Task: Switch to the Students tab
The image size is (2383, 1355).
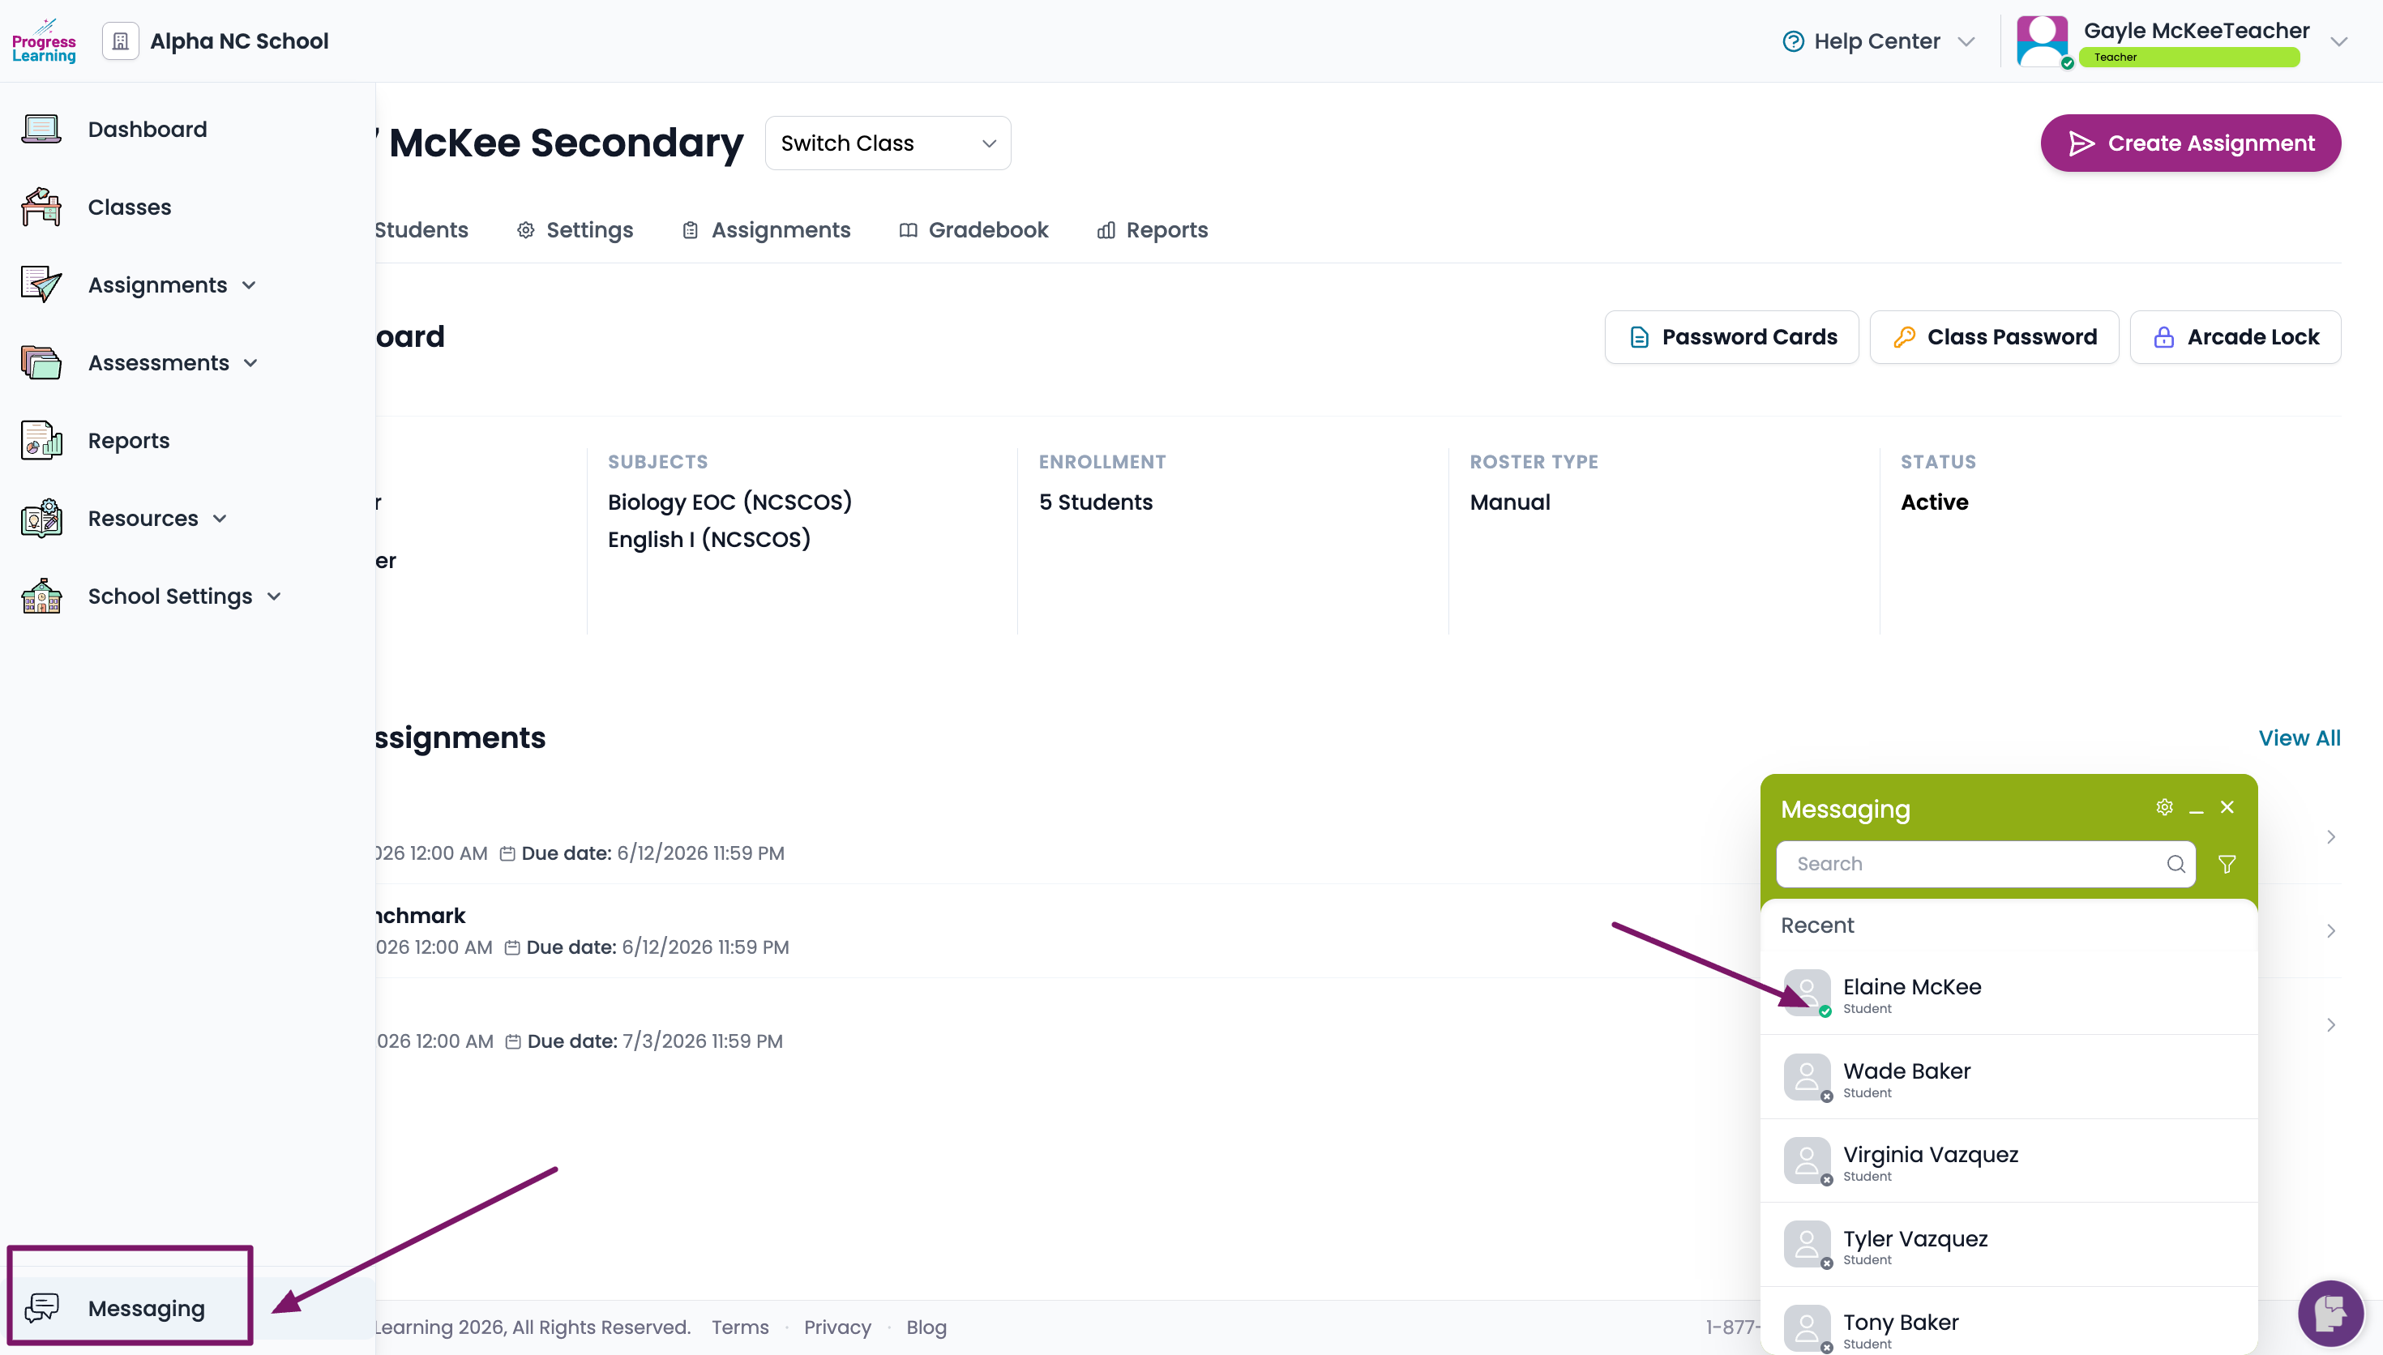Action: click(x=421, y=230)
